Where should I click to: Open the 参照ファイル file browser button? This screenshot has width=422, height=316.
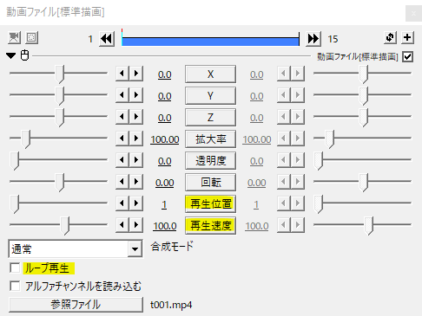[x=76, y=305]
